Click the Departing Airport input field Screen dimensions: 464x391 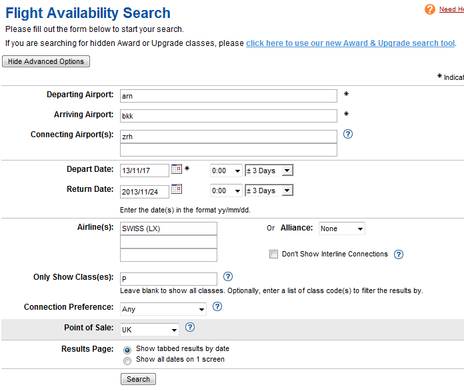tap(228, 96)
